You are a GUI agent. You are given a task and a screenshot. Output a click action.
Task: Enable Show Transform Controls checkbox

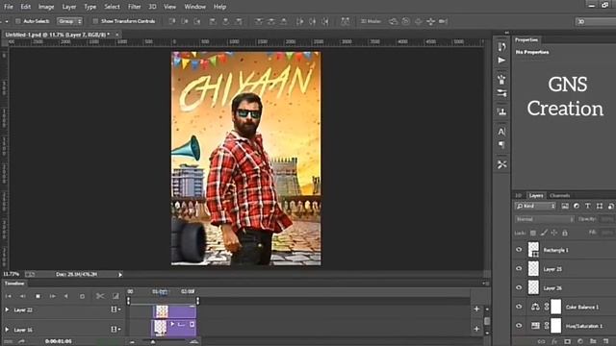coord(95,21)
